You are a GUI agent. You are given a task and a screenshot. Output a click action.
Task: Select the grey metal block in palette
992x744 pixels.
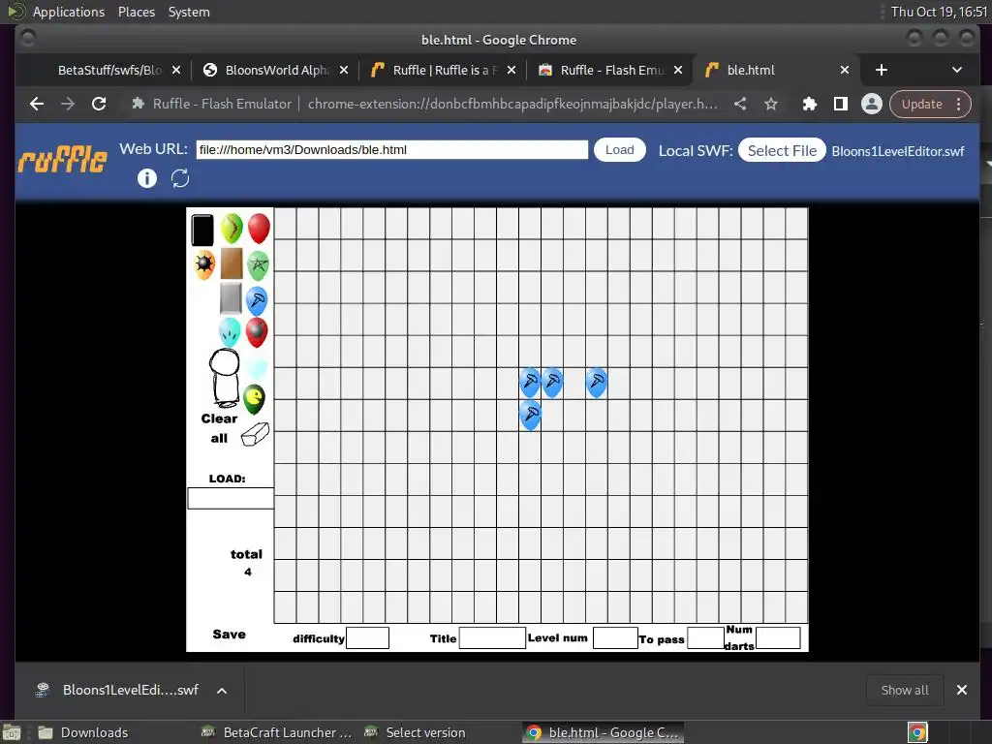point(231,298)
